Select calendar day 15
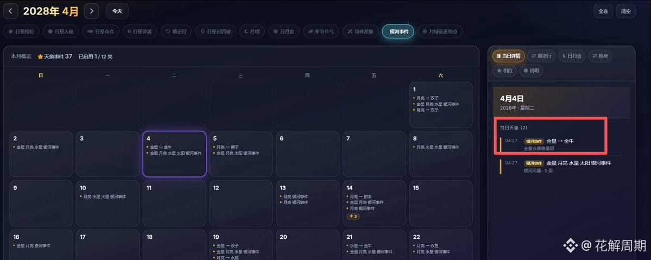The image size is (651, 260). (440, 203)
